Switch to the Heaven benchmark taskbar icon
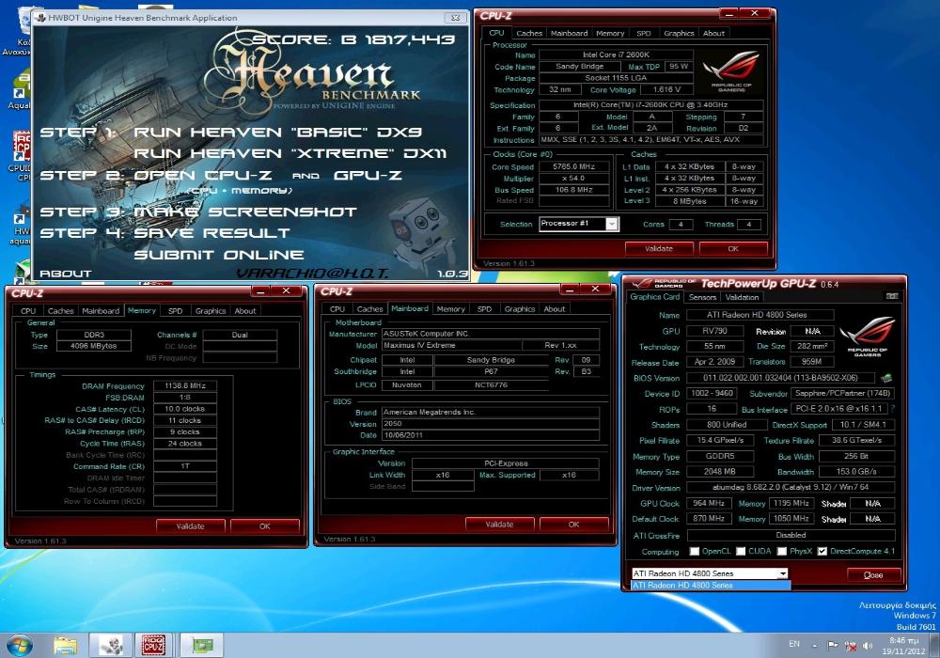The height and width of the screenshot is (658, 940). 111,646
